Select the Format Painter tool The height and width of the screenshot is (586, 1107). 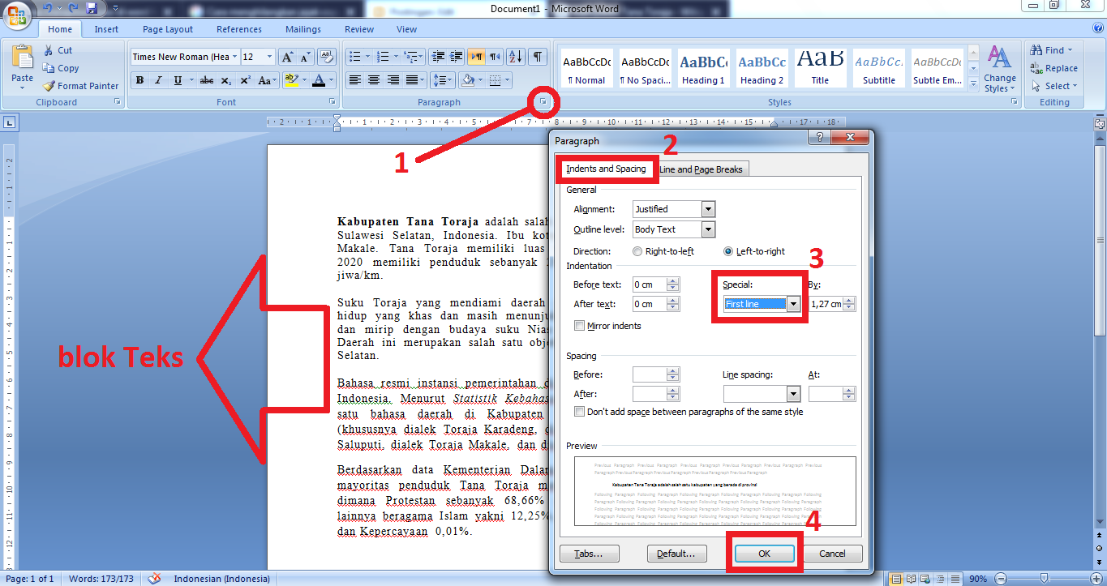coord(80,85)
